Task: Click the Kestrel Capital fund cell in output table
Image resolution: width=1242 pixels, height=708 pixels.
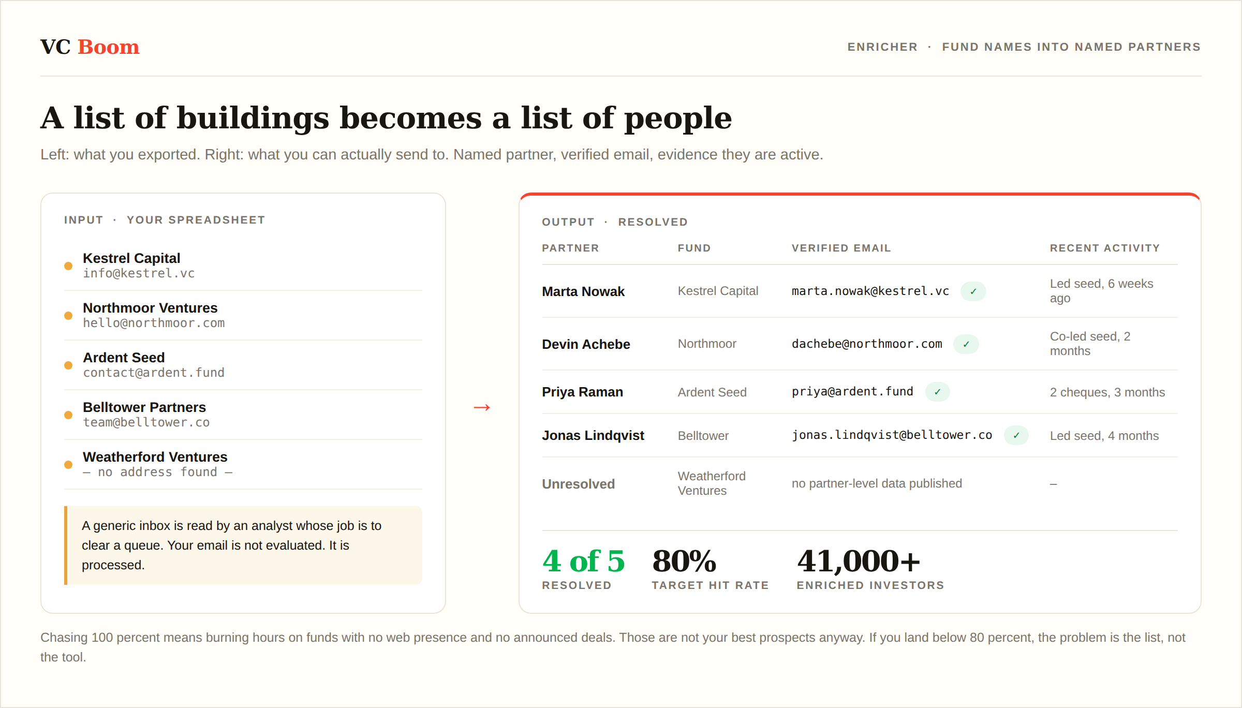Action: tap(718, 291)
